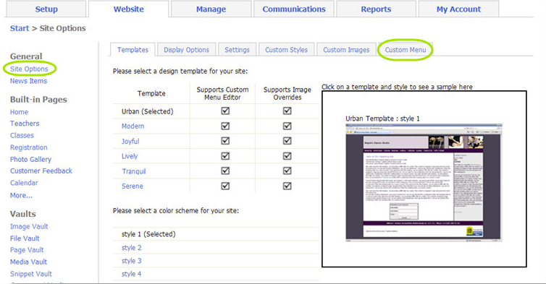Go to the Reports tab
The image size is (546, 284).
pyautogui.click(x=376, y=9)
